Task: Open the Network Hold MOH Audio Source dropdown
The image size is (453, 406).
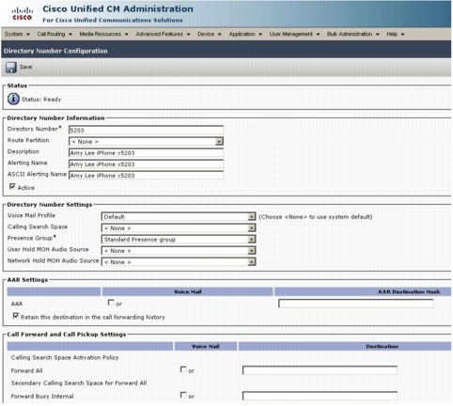Action: pos(179,262)
